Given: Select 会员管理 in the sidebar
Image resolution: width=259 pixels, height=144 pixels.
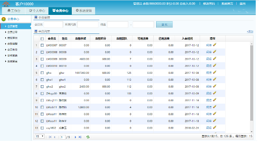Looking at the screenshot, I should 16,26.
